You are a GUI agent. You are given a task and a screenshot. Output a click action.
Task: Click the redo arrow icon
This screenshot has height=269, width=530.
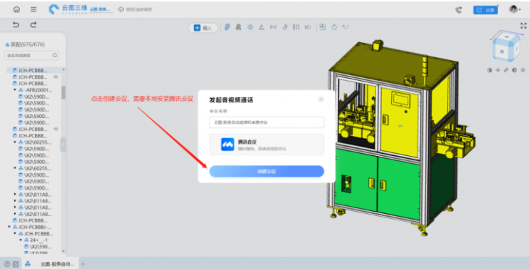click(x=33, y=24)
